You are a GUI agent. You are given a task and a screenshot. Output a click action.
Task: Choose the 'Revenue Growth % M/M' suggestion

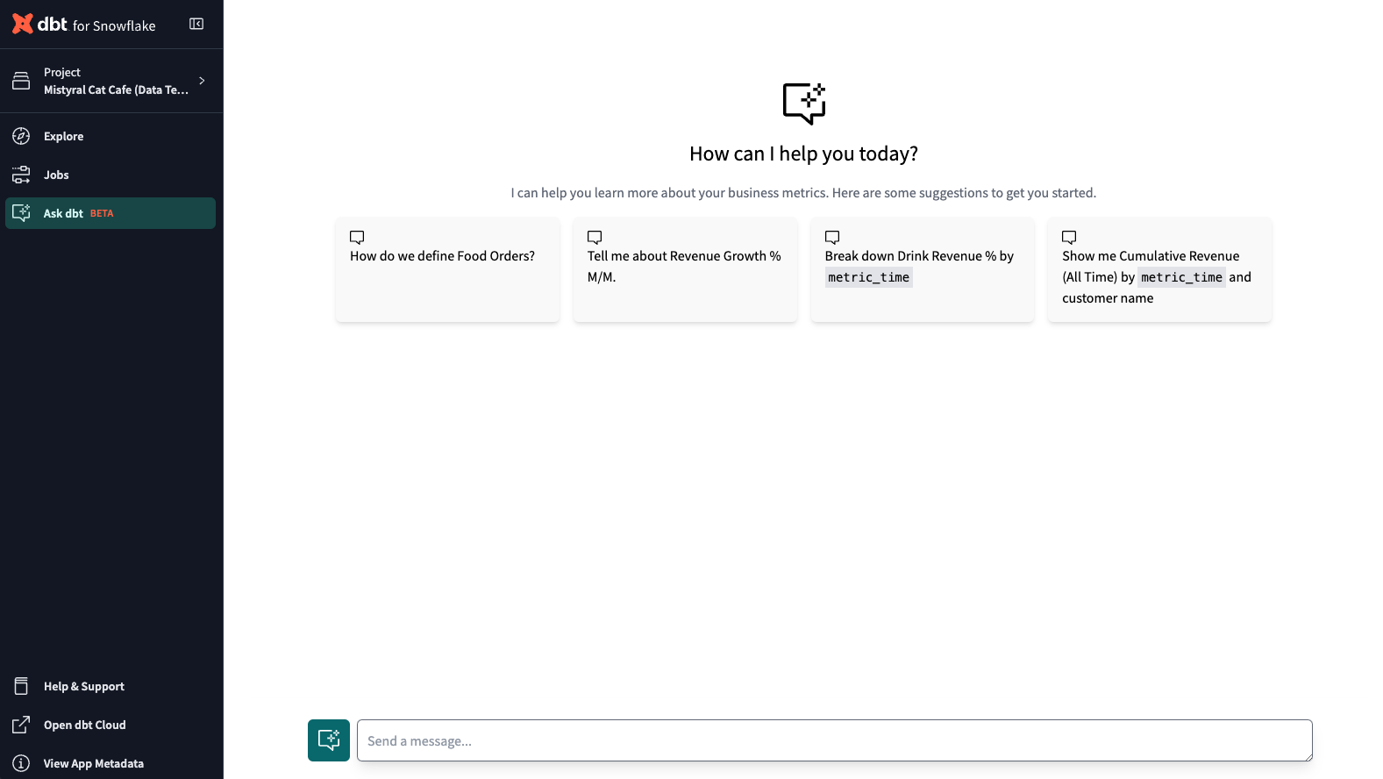[685, 269]
